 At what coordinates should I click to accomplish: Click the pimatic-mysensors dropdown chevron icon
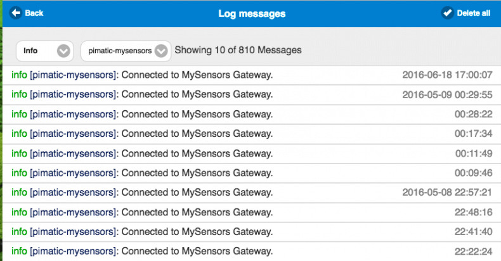point(161,51)
